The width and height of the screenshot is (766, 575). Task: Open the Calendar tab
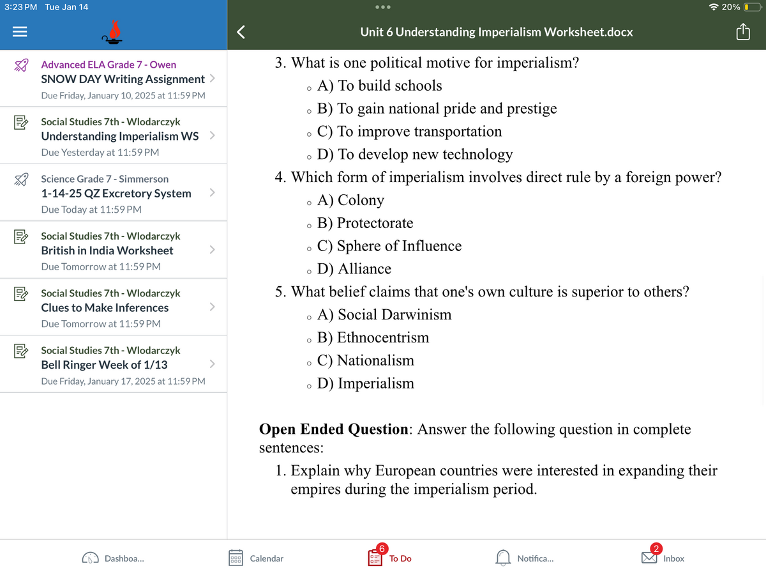point(257,558)
